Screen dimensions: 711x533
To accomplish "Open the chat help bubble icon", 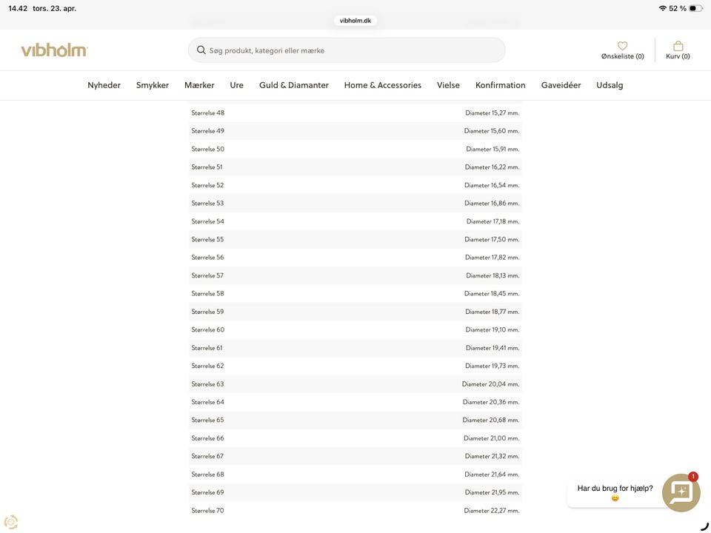I will click(681, 492).
